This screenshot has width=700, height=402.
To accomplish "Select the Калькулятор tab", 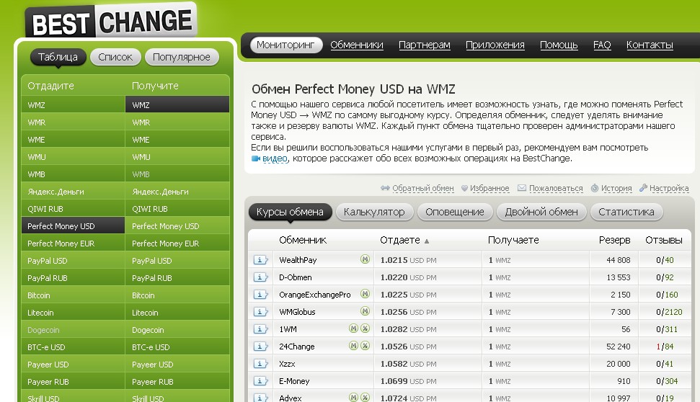I will click(374, 212).
